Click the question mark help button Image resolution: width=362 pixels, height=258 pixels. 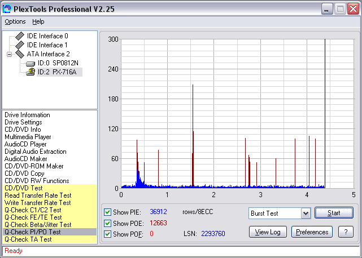coord(346,232)
